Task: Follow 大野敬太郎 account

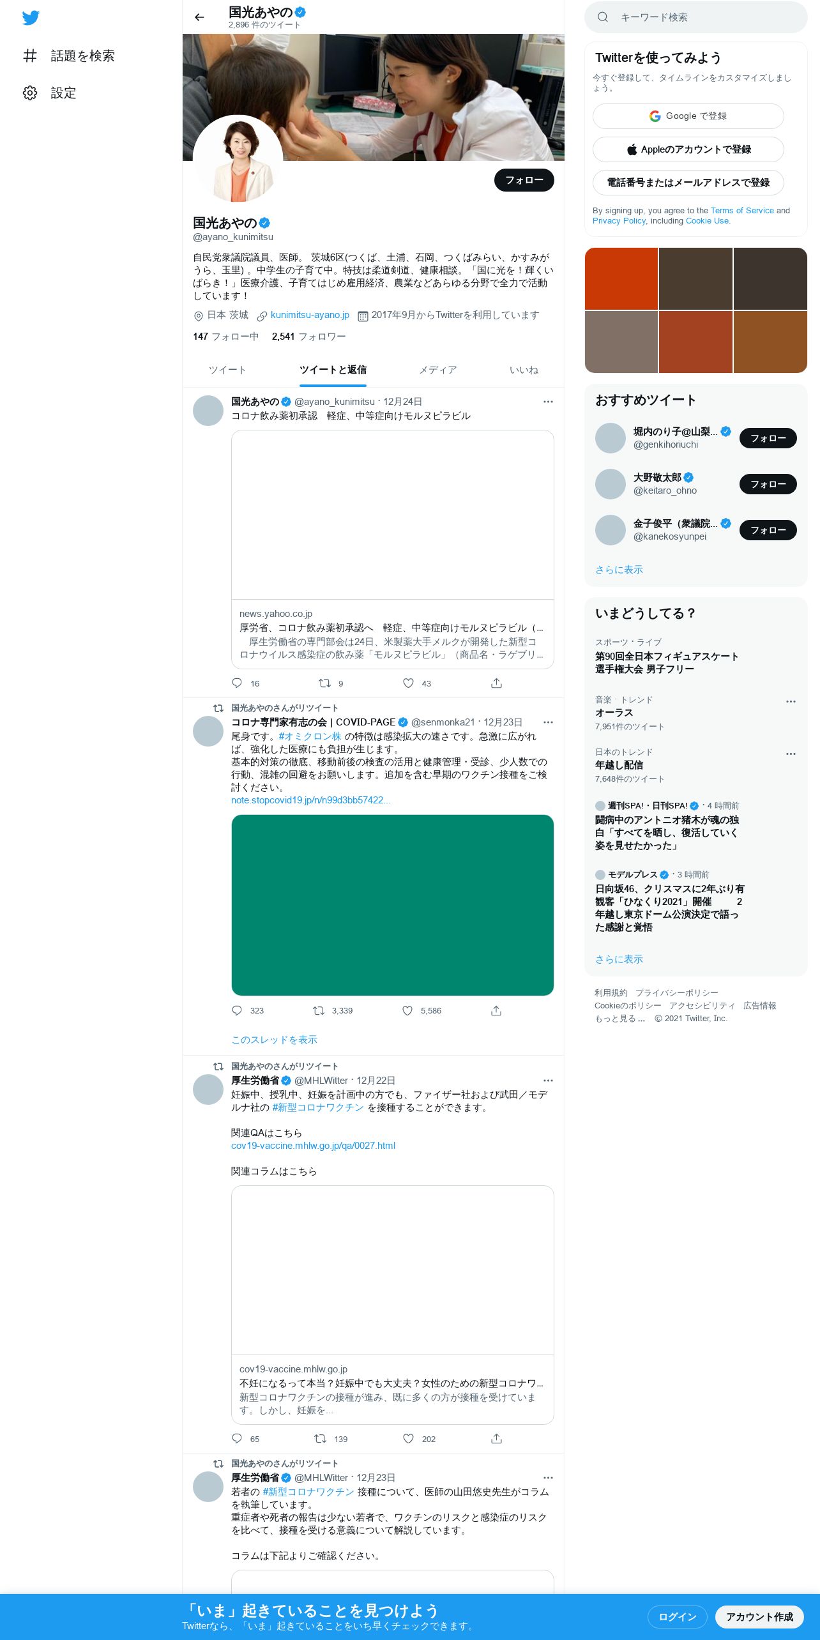Action: point(768,484)
